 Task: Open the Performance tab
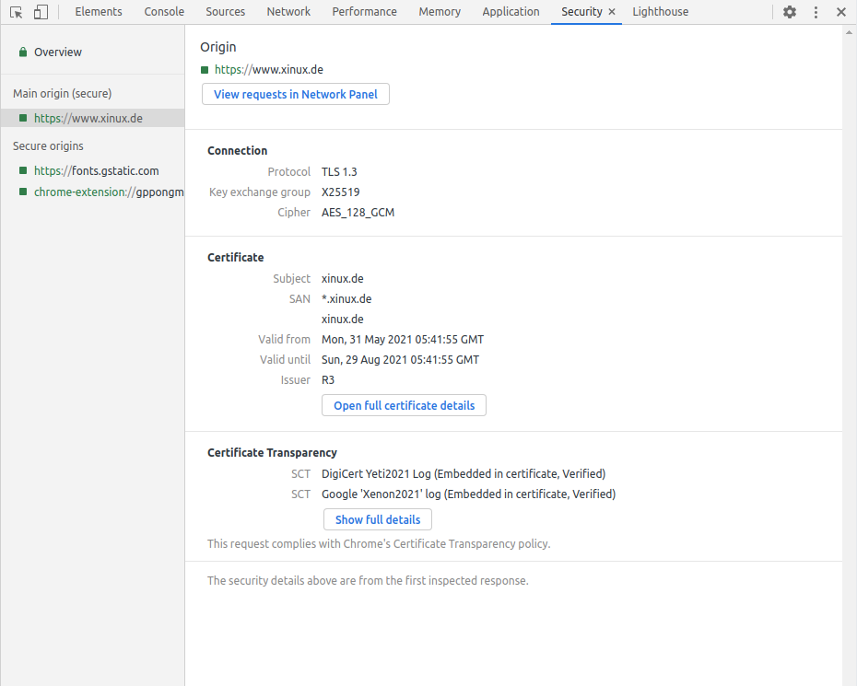(x=364, y=12)
